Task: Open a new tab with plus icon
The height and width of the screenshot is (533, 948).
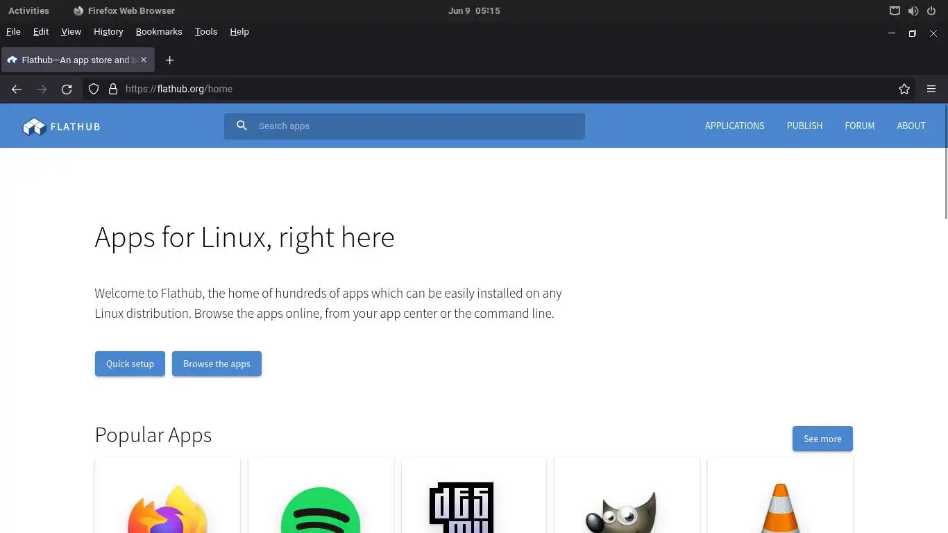Action: [169, 60]
